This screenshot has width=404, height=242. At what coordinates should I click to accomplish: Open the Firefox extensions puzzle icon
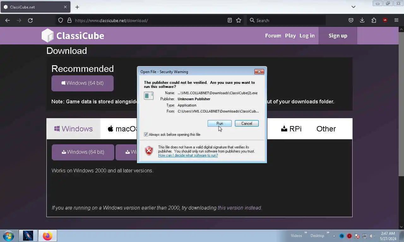[x=374, y=20]
